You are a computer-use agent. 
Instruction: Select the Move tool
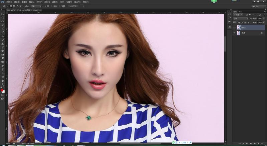pos(3,14)
